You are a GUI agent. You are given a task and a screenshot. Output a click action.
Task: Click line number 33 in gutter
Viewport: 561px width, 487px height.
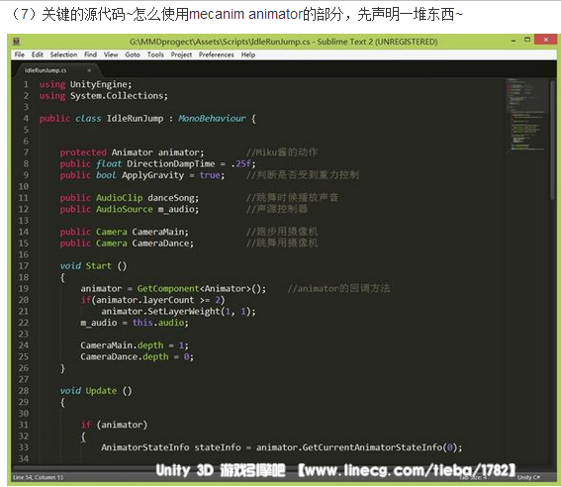coord(24,447)
